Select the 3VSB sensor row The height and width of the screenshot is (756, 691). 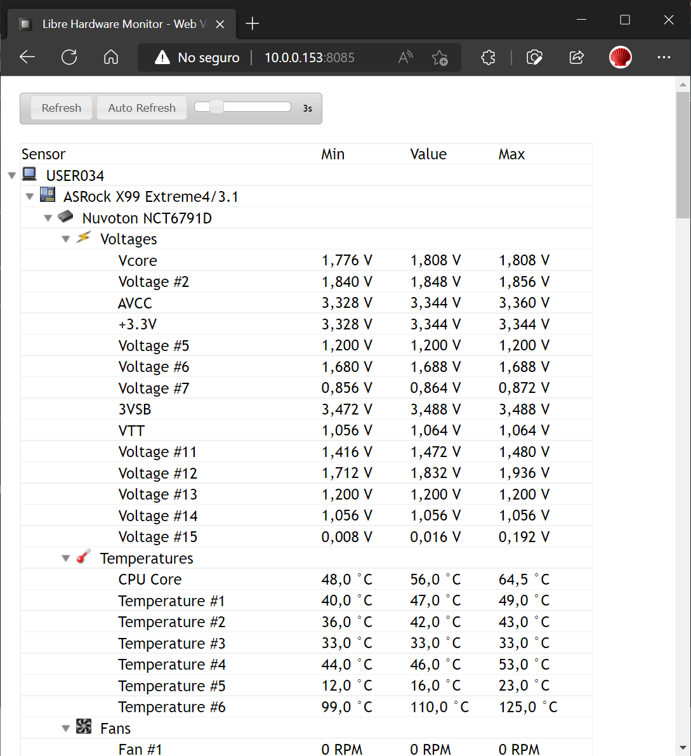(x=306, y=409)
